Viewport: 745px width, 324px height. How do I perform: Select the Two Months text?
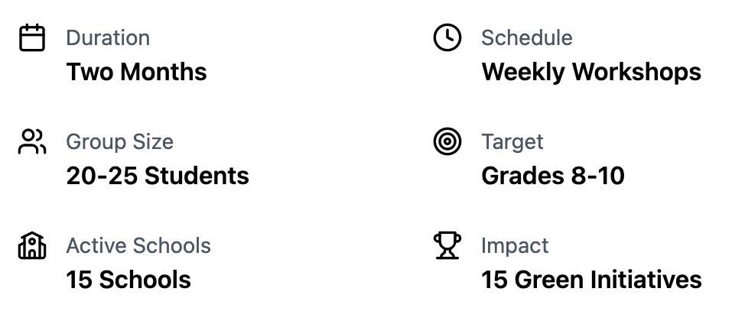[136, 73]
